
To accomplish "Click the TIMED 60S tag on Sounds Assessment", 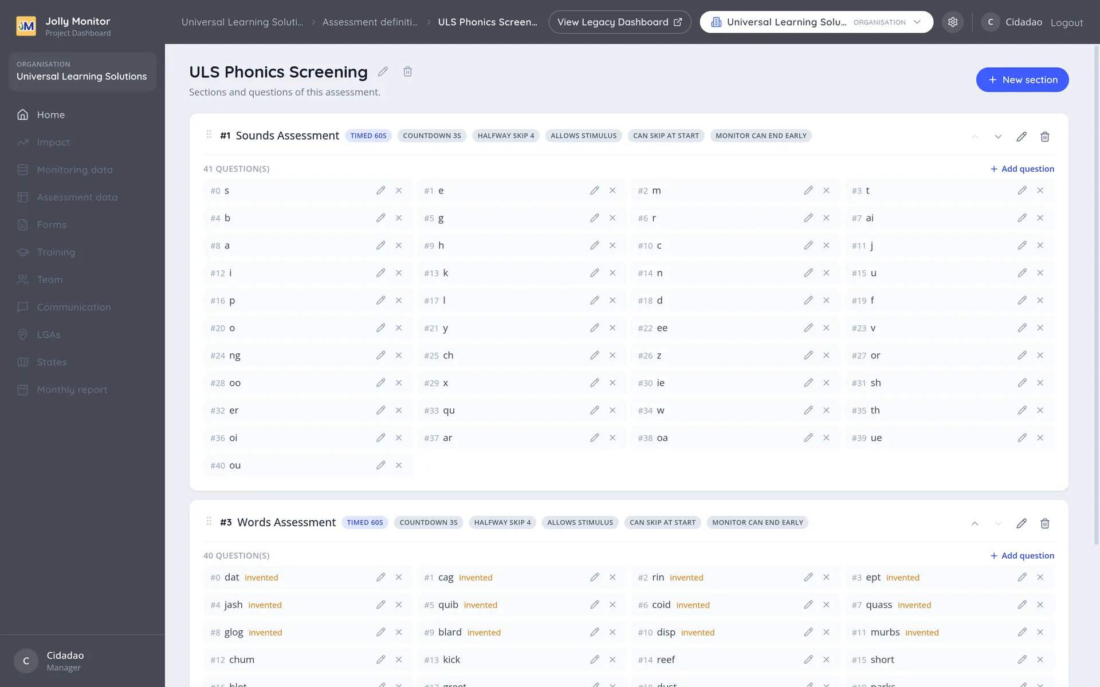I will coord(368,136).
